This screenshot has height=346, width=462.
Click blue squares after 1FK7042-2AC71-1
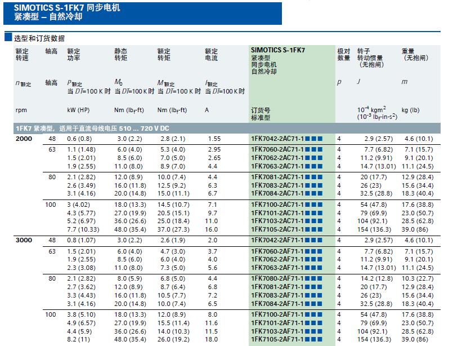314,138
